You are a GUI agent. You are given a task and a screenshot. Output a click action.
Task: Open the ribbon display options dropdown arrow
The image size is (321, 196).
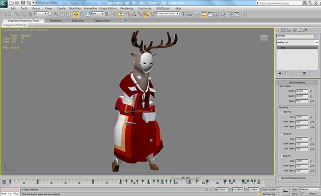pos(125,20)
